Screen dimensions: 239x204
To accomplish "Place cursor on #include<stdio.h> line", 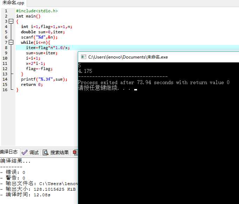I will coord(37,11).
